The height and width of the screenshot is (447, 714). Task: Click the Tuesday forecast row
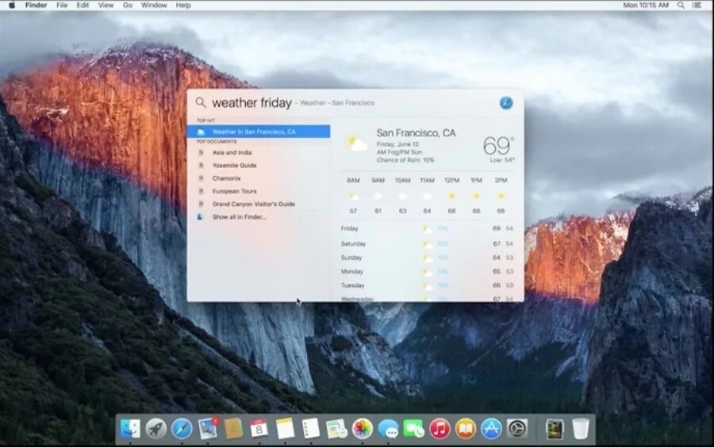(427, 285)
